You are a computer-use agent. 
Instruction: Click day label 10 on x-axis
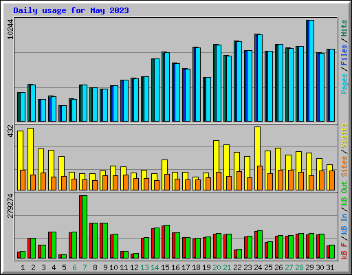click(113, 267)
